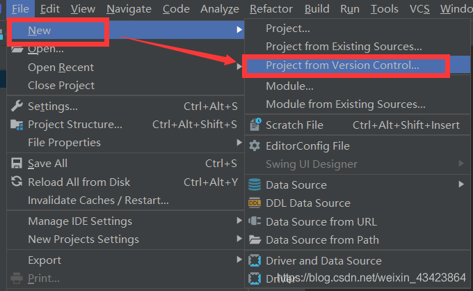Expand the Open Recent submenu
Image resolution: width=473 pixels, height=291 pixels.
click(61, 68)
